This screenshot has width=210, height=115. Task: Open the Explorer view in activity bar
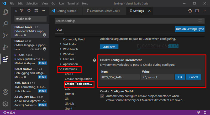click(5, 12)
